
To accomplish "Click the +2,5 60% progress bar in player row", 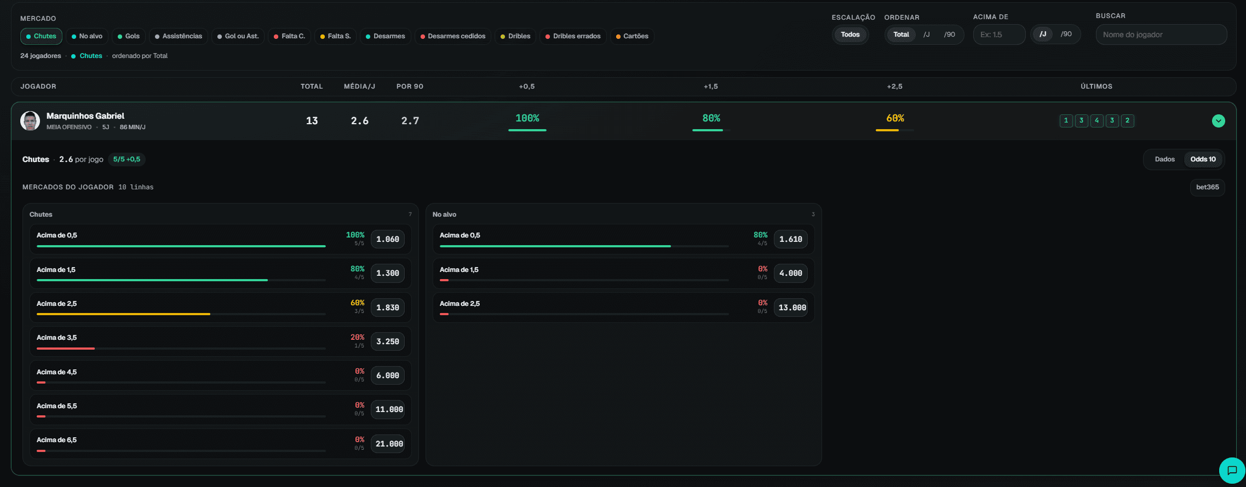I will (x=894, y=130).
